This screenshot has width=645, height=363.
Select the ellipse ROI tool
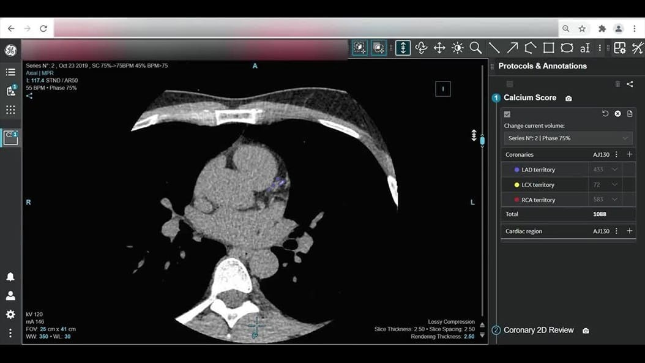[567, 48]
